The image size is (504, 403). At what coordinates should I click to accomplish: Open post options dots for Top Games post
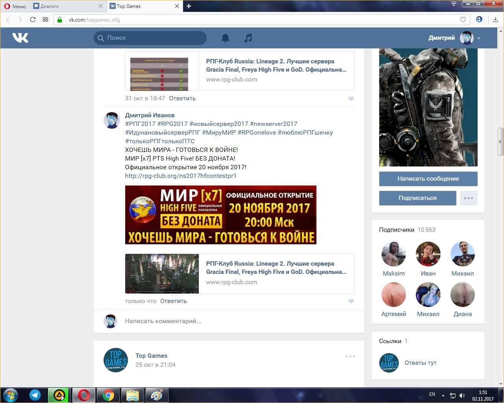point(350,356)
